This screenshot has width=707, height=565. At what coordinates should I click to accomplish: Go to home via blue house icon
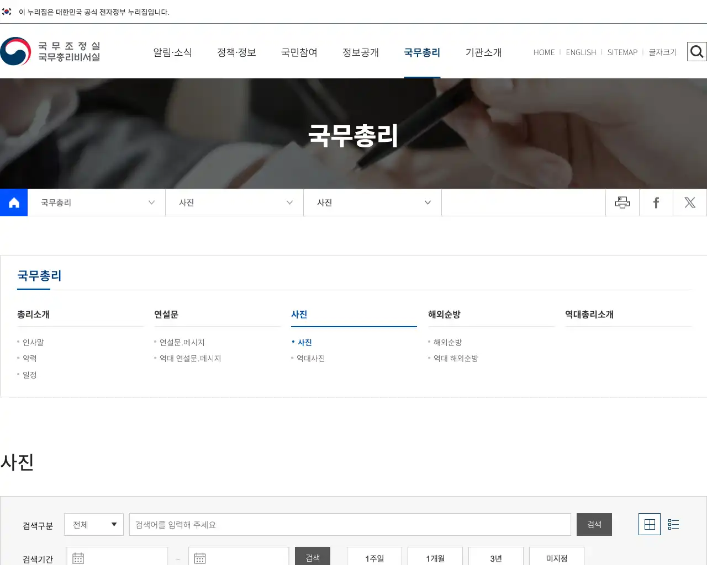tap(14, 202)
